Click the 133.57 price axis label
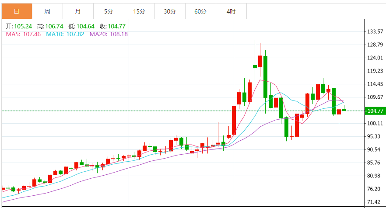 375,31
